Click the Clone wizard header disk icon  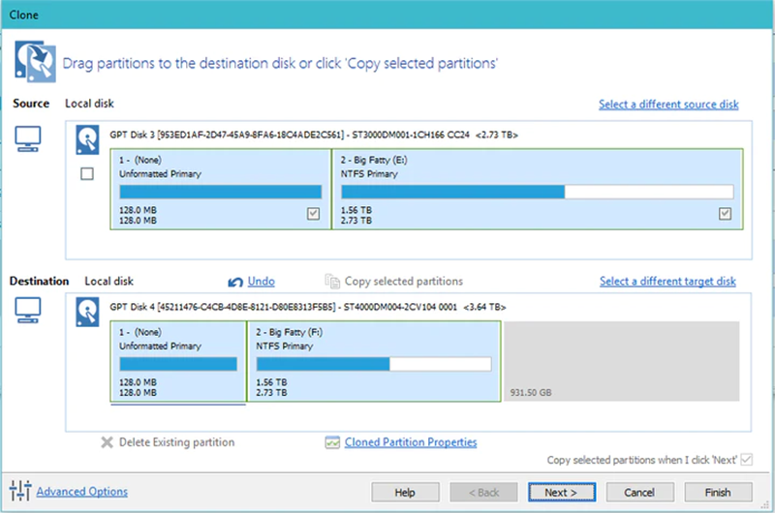[x=35, y=62]
